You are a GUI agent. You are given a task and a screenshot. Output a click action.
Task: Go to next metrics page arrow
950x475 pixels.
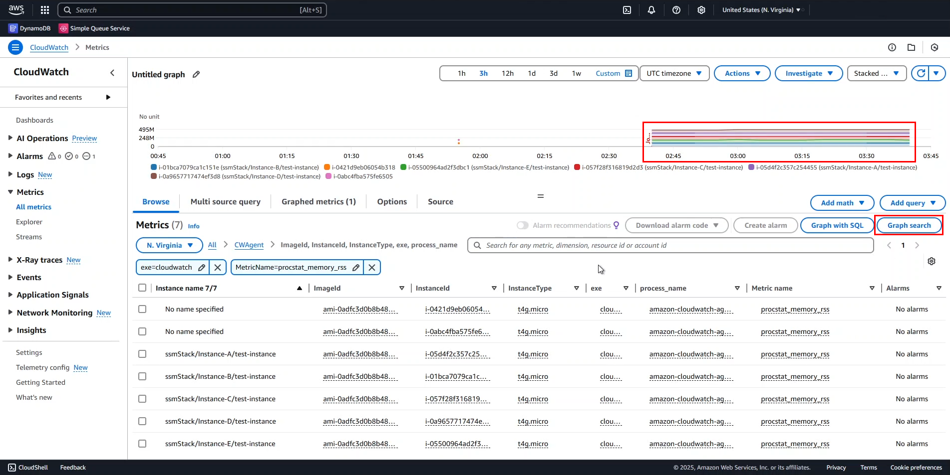(x=917, y=245)
